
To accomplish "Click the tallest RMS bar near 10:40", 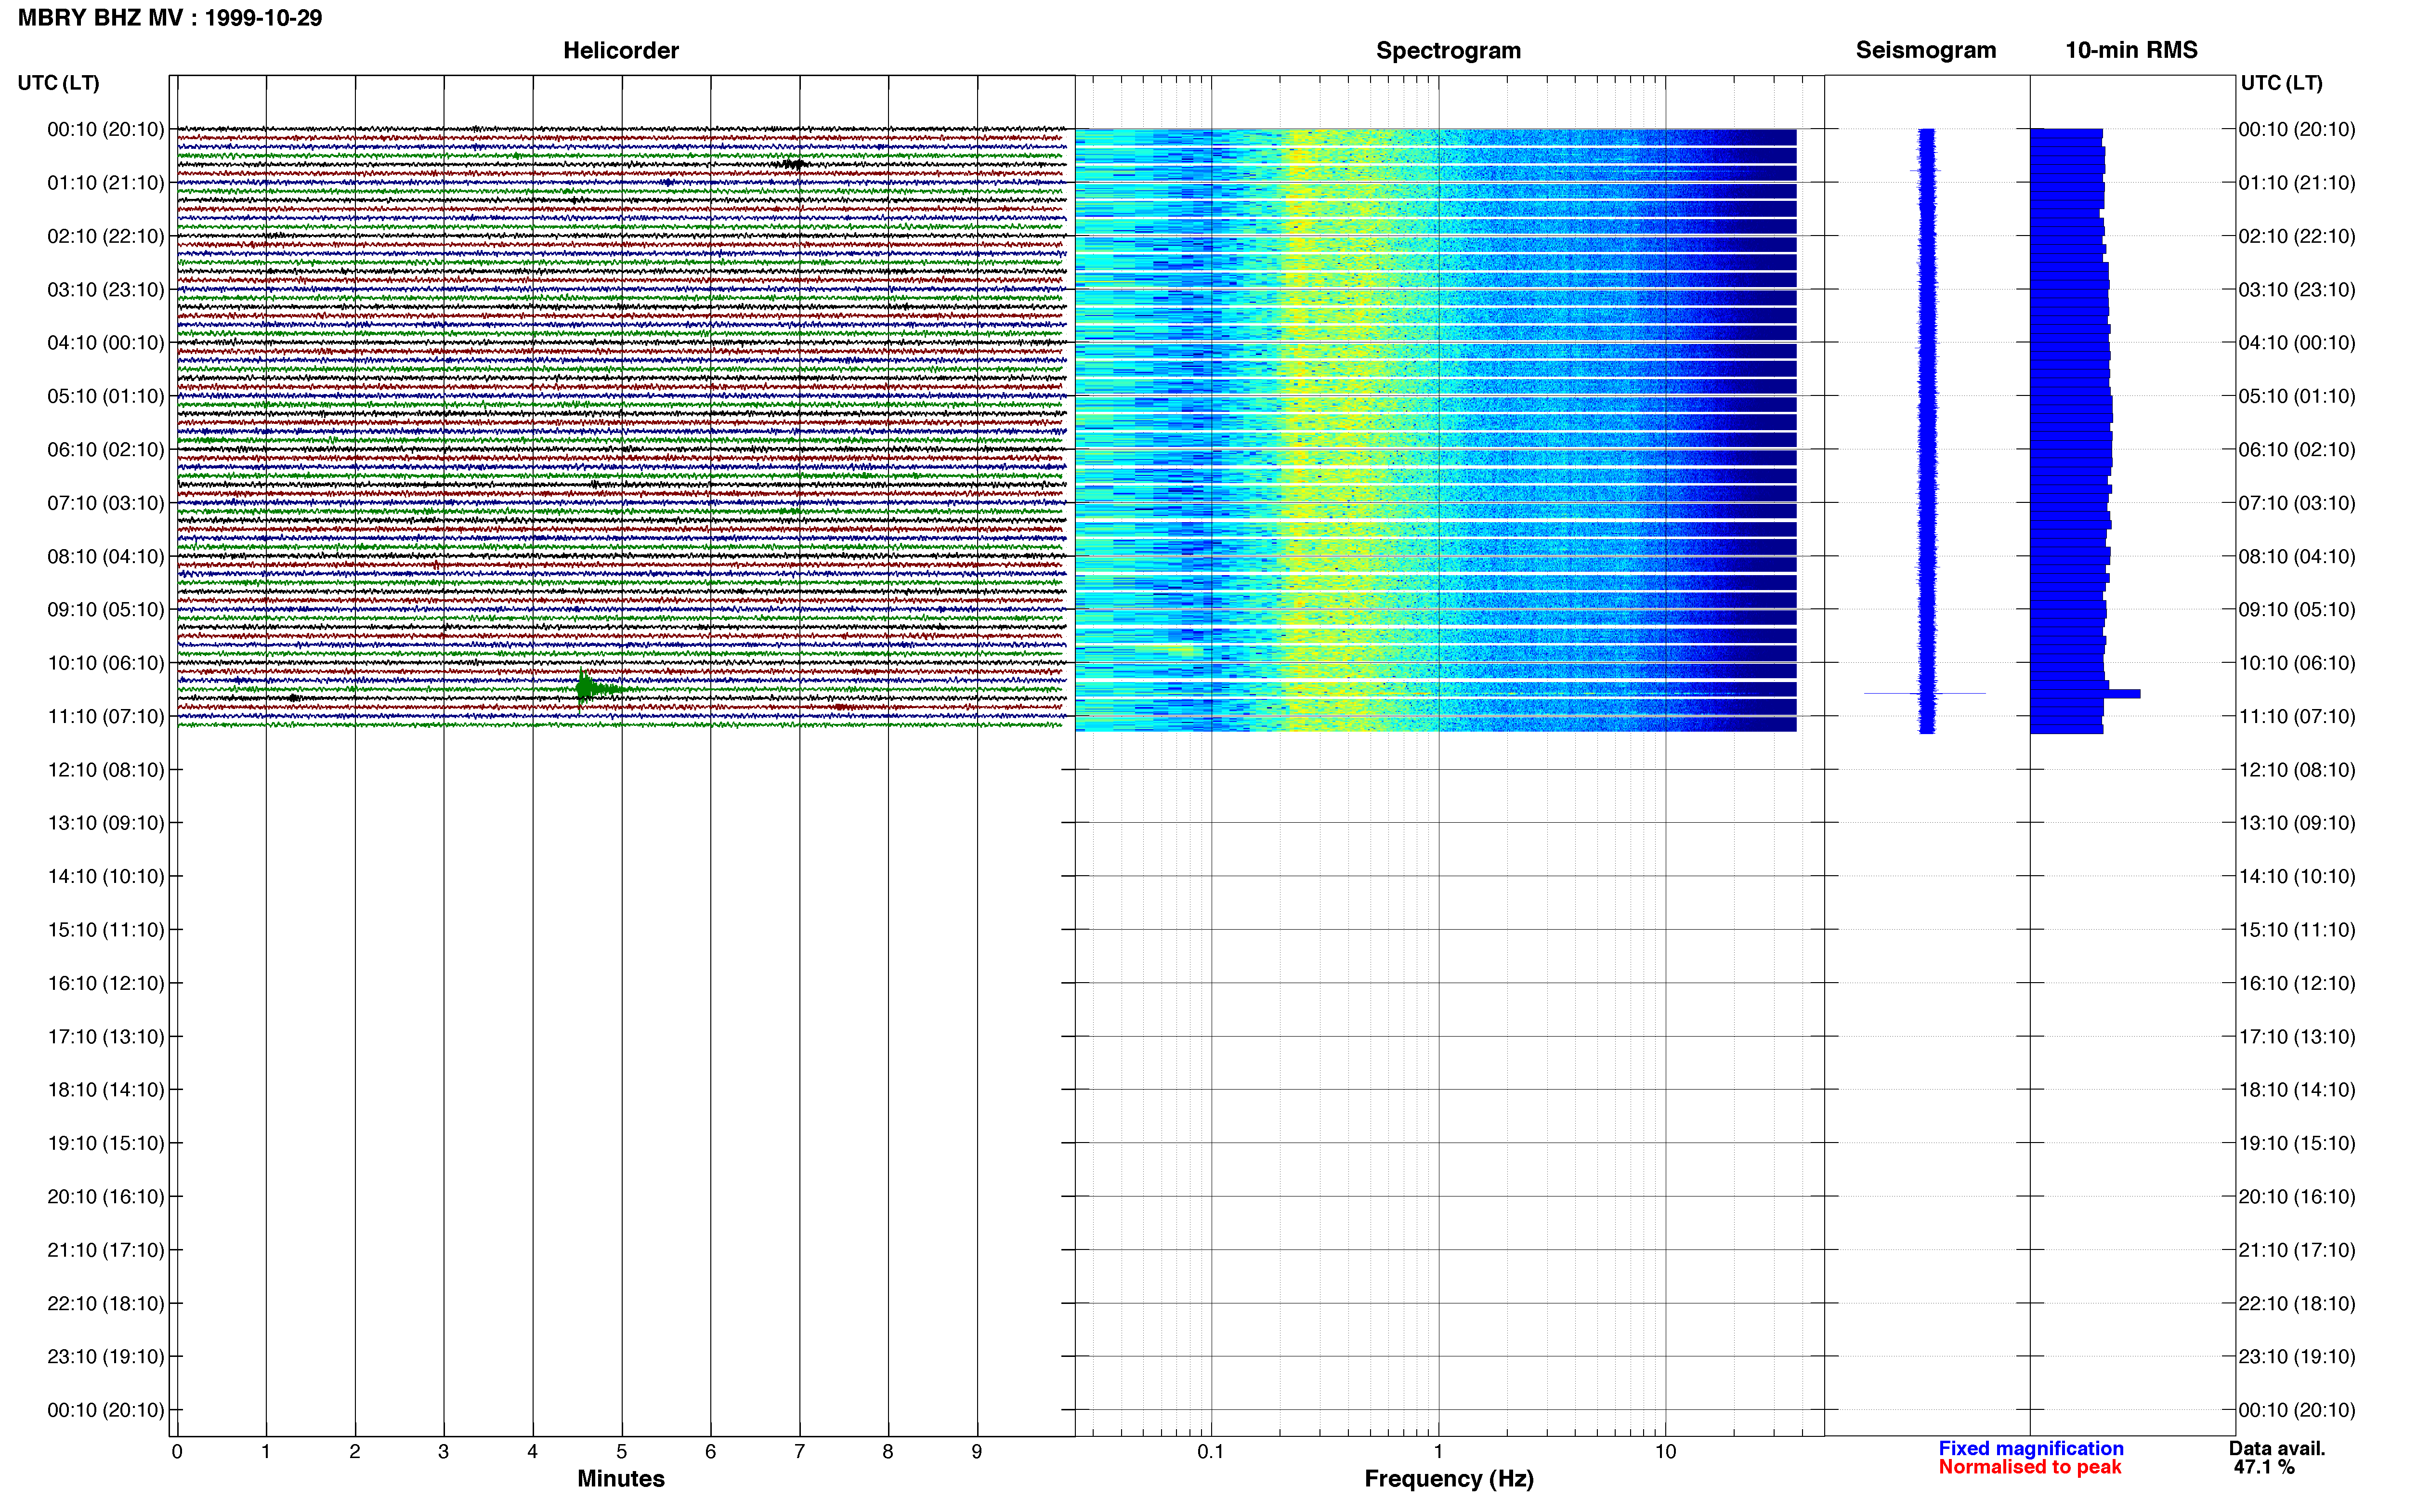I will point(2085,693).
